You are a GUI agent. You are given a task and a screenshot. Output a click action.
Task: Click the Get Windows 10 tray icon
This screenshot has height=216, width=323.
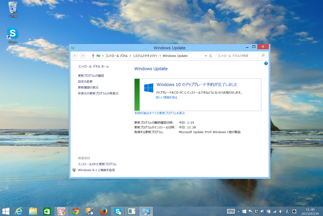[244, 212]
